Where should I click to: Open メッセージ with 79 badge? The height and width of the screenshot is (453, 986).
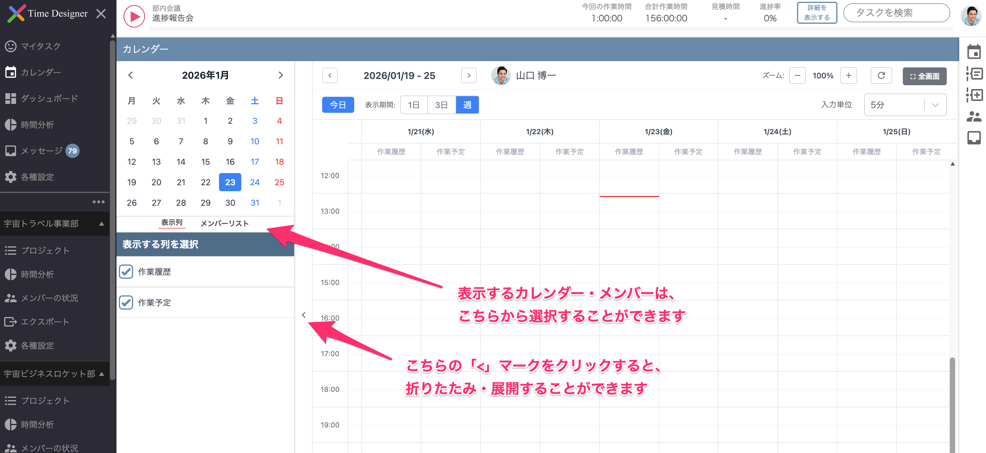(x=41, y=151)
